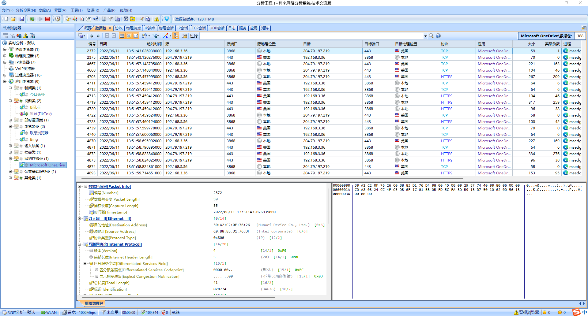The image size is (588, 316).
Task: Open the language encoding dropdown arrow
Action: (x=170, y=36)
